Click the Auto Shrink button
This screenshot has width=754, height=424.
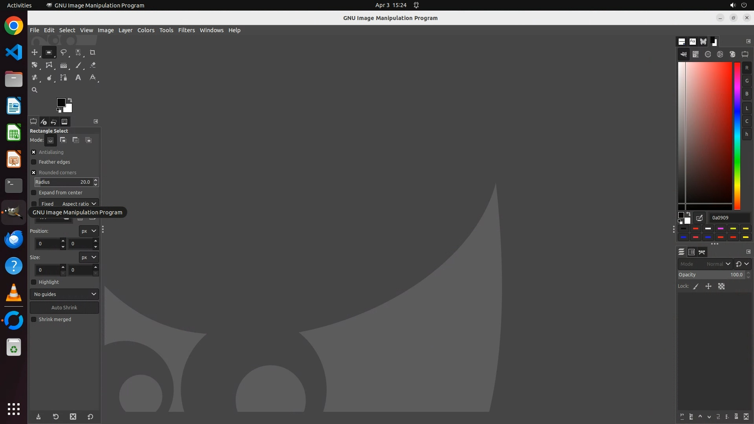[64, 308]
